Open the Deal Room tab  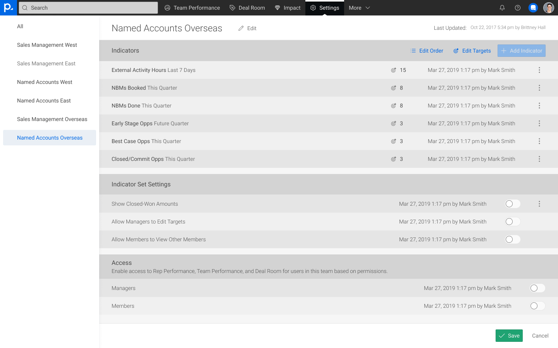point(247,8)
